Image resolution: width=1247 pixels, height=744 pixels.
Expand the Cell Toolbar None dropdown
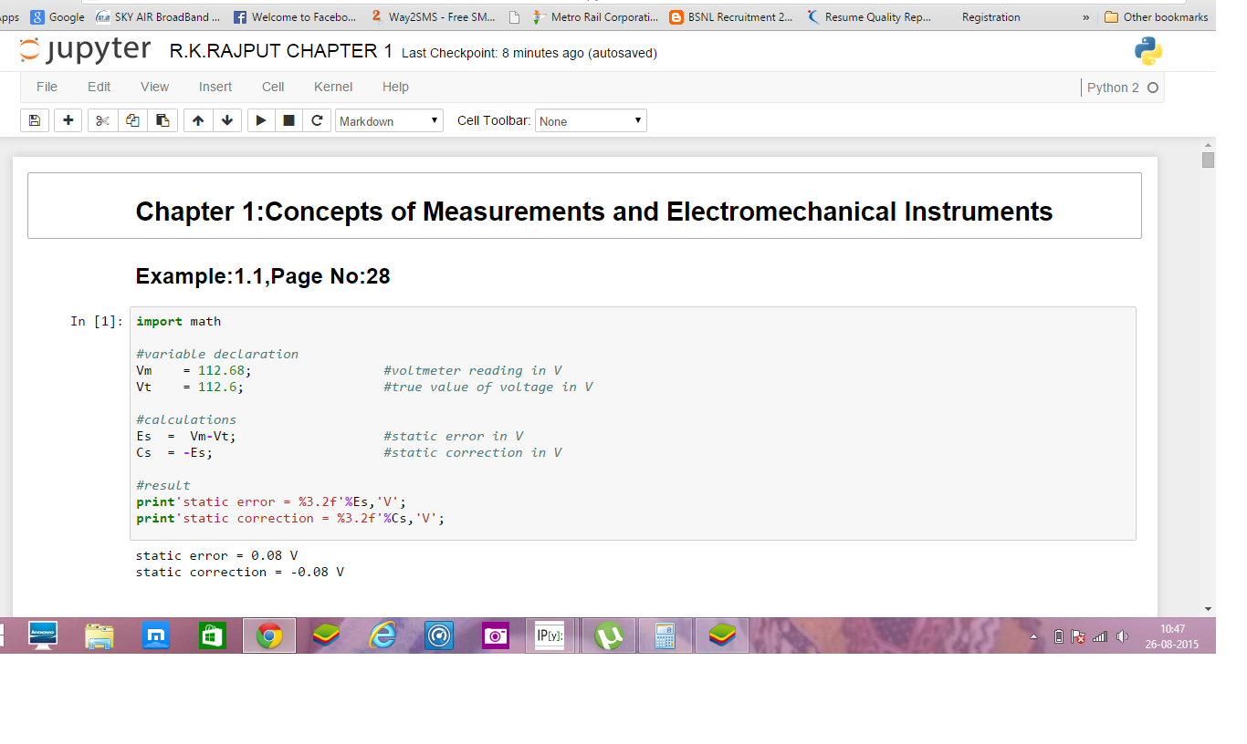(x=591, y=121)
